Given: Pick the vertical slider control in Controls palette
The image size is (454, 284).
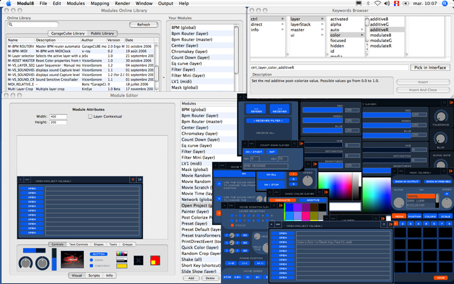Looking at the screenshot, I should coord(54,260).
